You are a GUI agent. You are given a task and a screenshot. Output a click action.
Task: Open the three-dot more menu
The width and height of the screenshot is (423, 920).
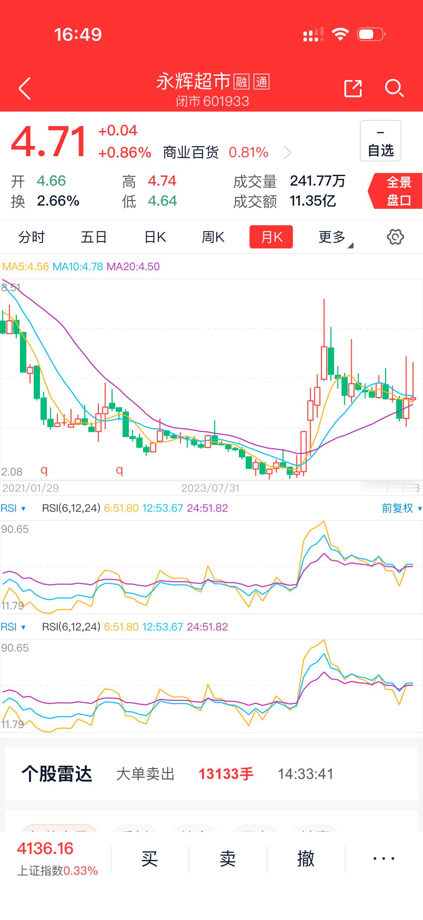[x=384, y=859]
